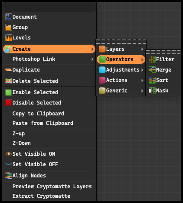Enable Selected with the green square

[9, 92]
